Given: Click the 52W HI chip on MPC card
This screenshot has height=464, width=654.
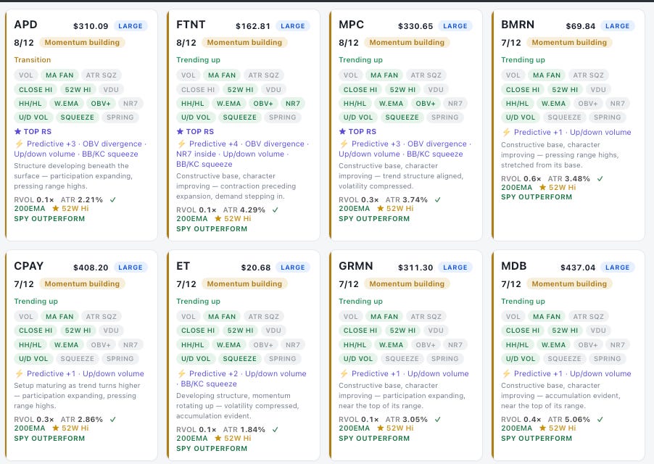Looking at the screenshot, I should [402, 90].
